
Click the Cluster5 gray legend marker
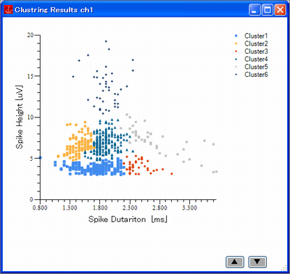tap(236, 67)
